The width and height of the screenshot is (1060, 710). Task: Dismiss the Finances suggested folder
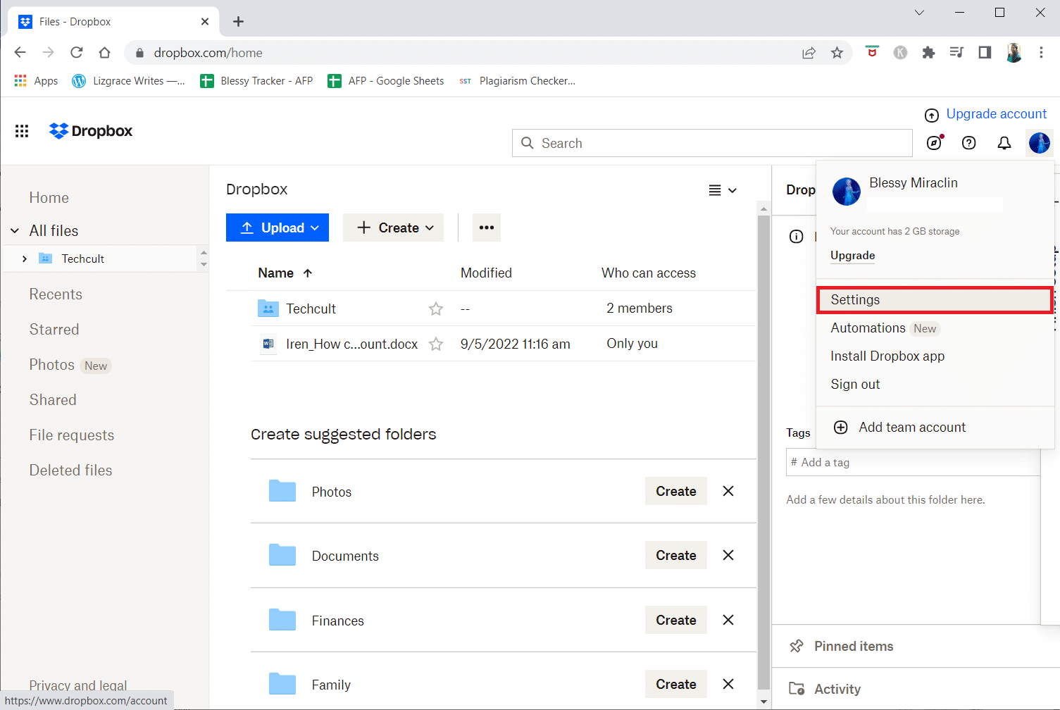(728, 620)
